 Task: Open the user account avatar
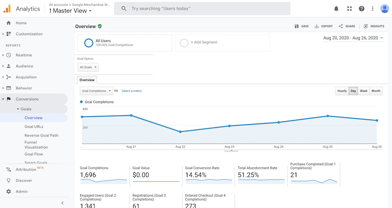pyautogui.click(x=384, y=9)
